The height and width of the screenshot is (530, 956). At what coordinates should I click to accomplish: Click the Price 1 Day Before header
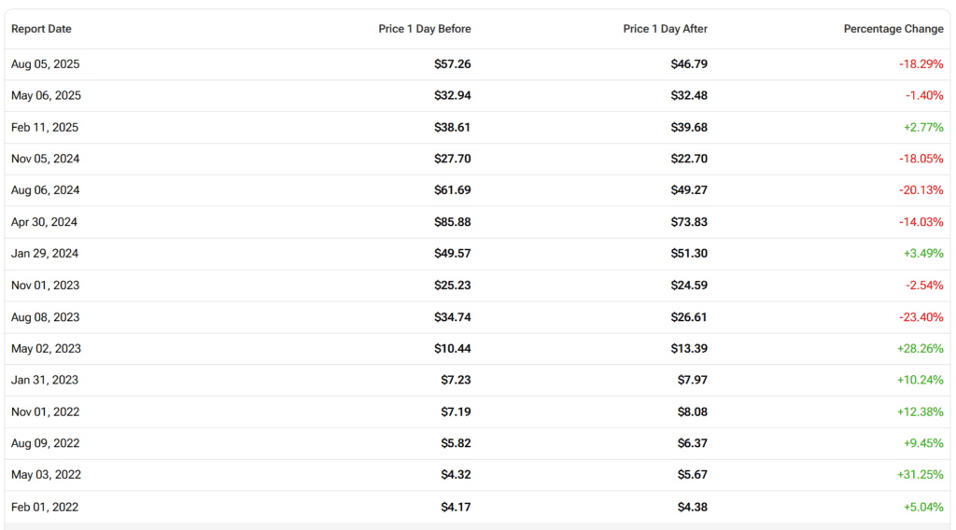click(x=424, y=29)
